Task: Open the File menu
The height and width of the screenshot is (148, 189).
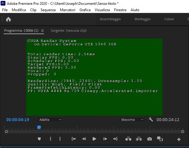Action: tap(5, 10)
